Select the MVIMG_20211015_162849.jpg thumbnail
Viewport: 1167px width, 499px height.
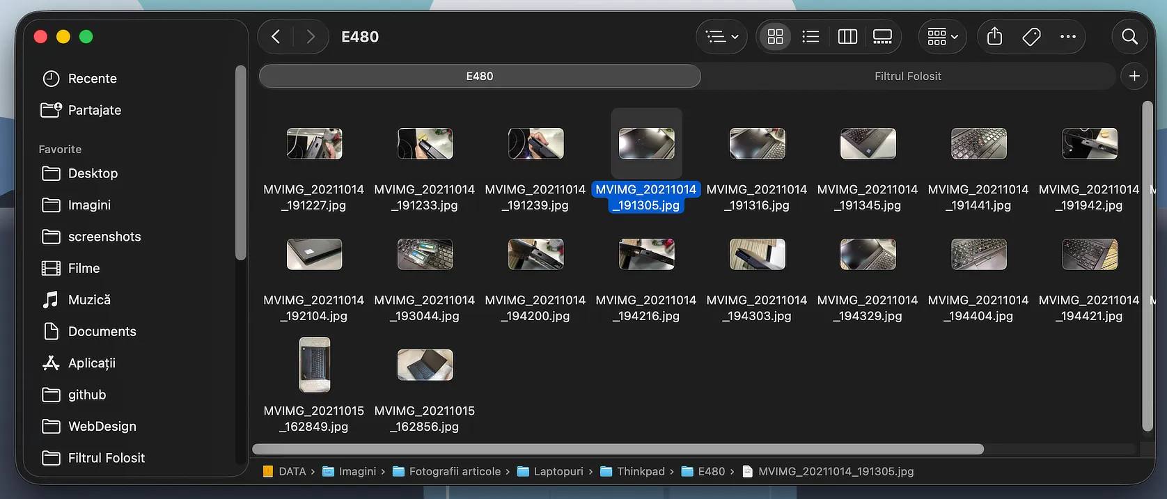coord(314,365)
